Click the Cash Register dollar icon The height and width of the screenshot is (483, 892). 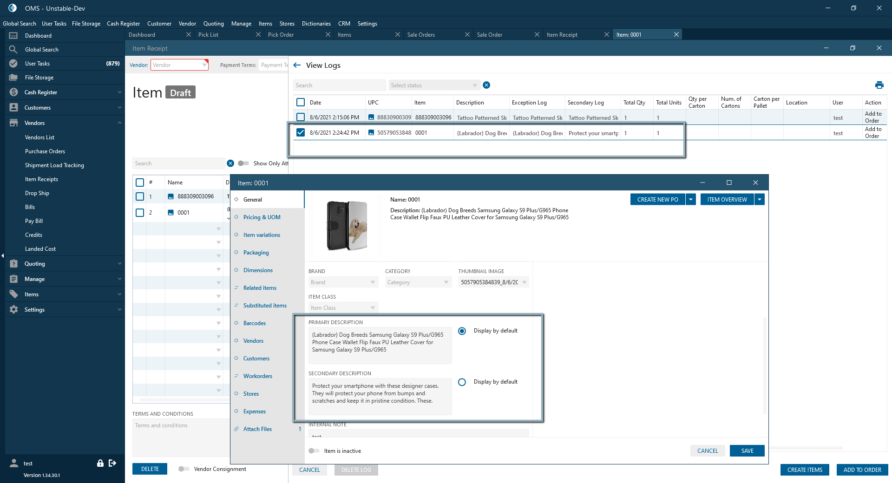pyautogui.click(x=13, y=92)
